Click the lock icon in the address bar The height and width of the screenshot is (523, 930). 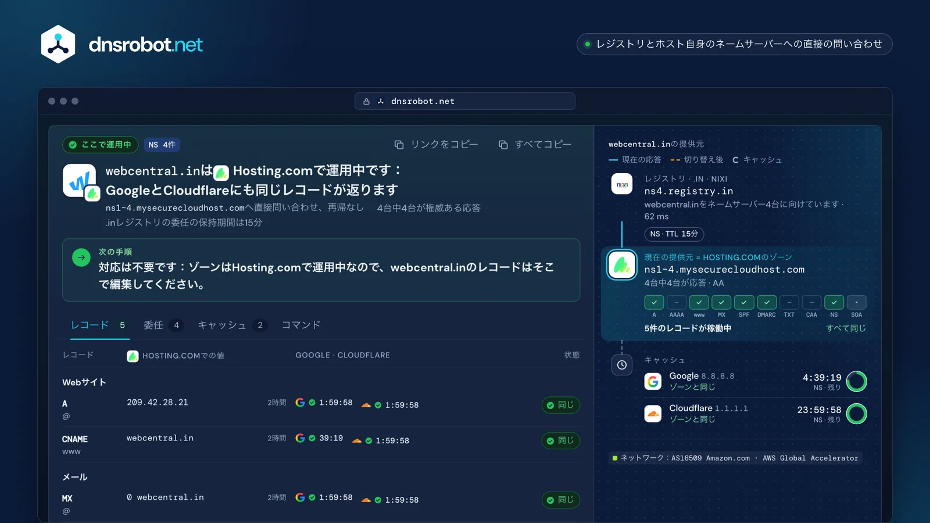[x=366, y=101]
